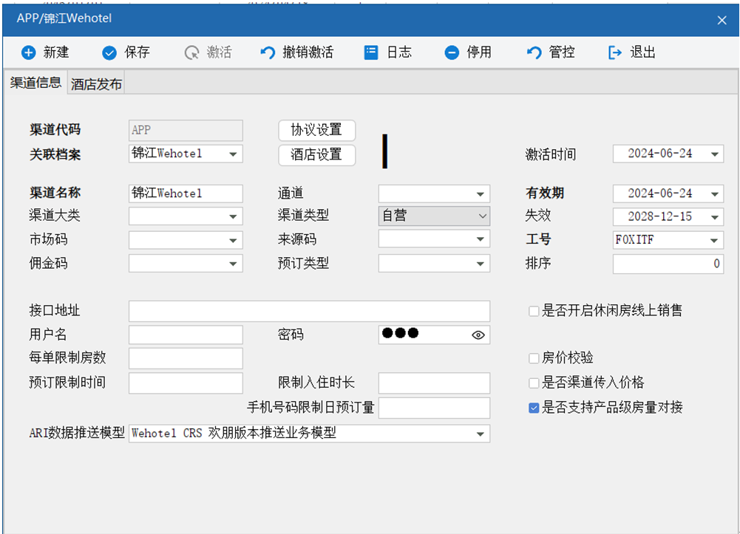Expand the 来源码 dropdown
The width and height of the screenshot is (740, 534).
481,239
